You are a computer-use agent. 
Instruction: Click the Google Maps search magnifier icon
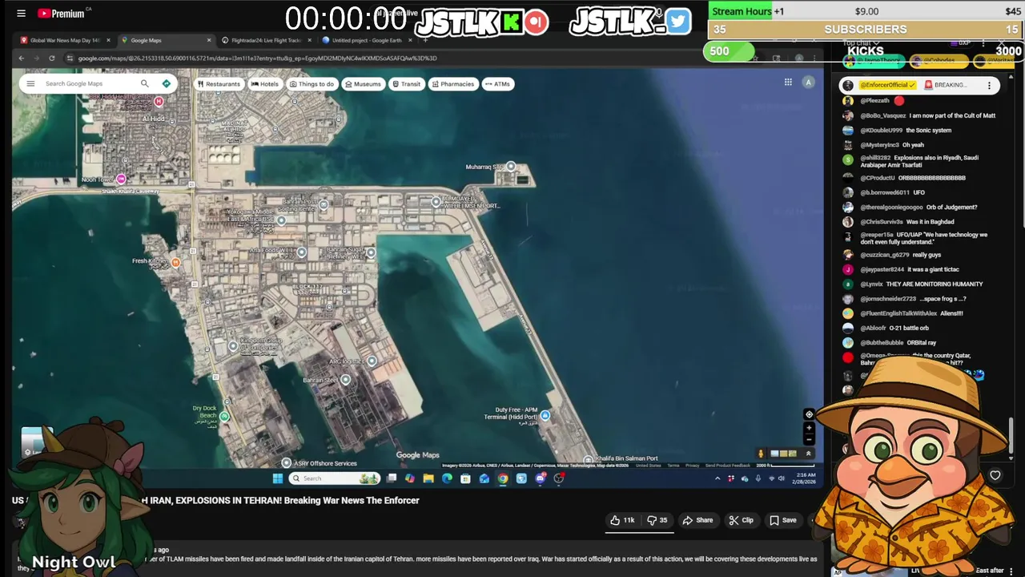145,83
